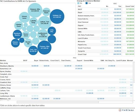The image size is (135, 112).
Task: Click the Tableau logo in the footer
Action: click(x=126, y=110)
